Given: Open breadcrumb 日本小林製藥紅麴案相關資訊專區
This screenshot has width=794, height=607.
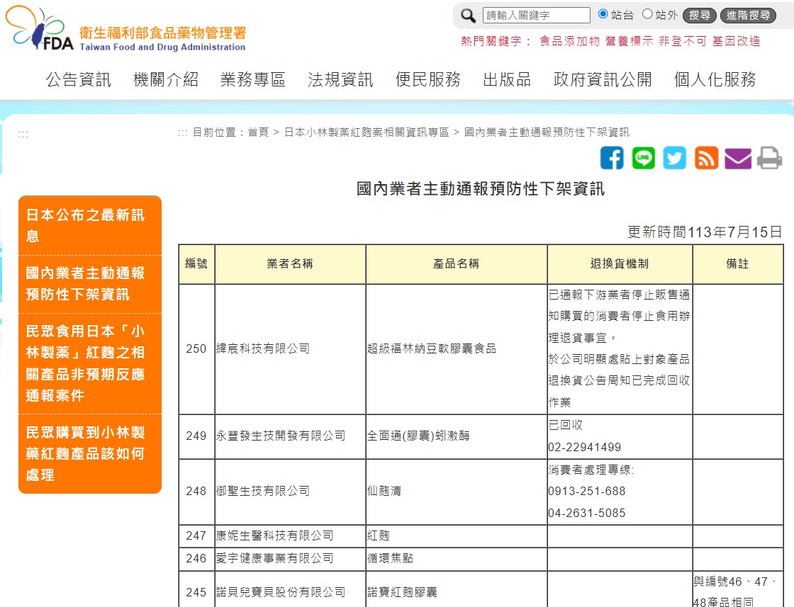Looking at the screenshot, I should 367,132.
